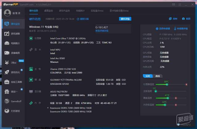Click the red threshold marker on 处理器温度
Image resolution: width=197 pixels, height=129 pixels.
186,85
